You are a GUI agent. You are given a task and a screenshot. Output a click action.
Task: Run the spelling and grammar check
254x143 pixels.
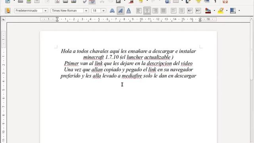point(85,2)
